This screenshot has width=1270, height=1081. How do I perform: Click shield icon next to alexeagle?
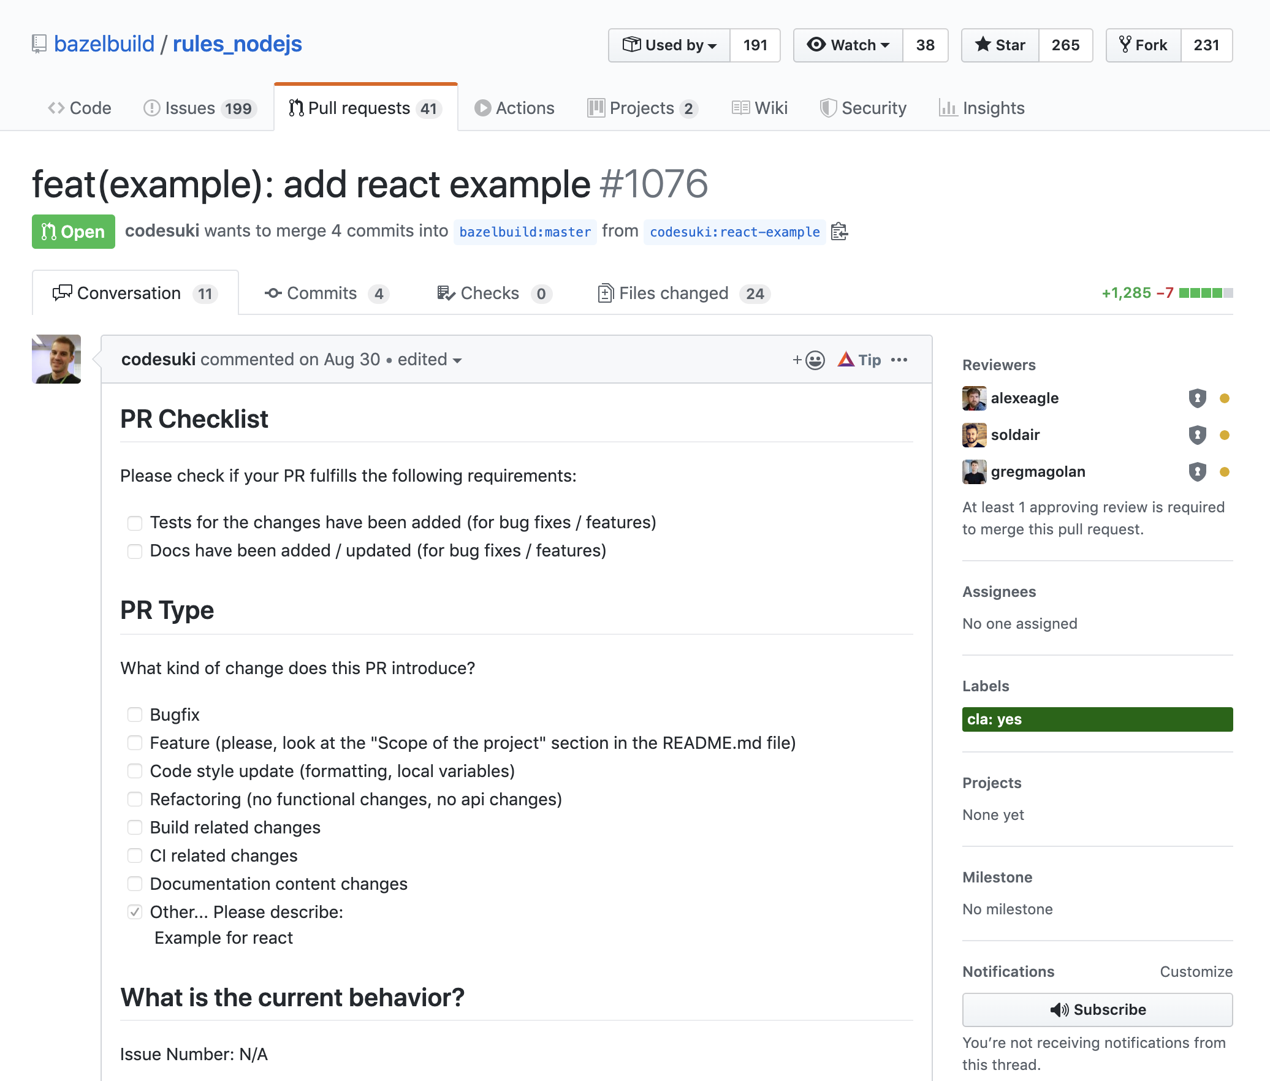coord(1197,398)
